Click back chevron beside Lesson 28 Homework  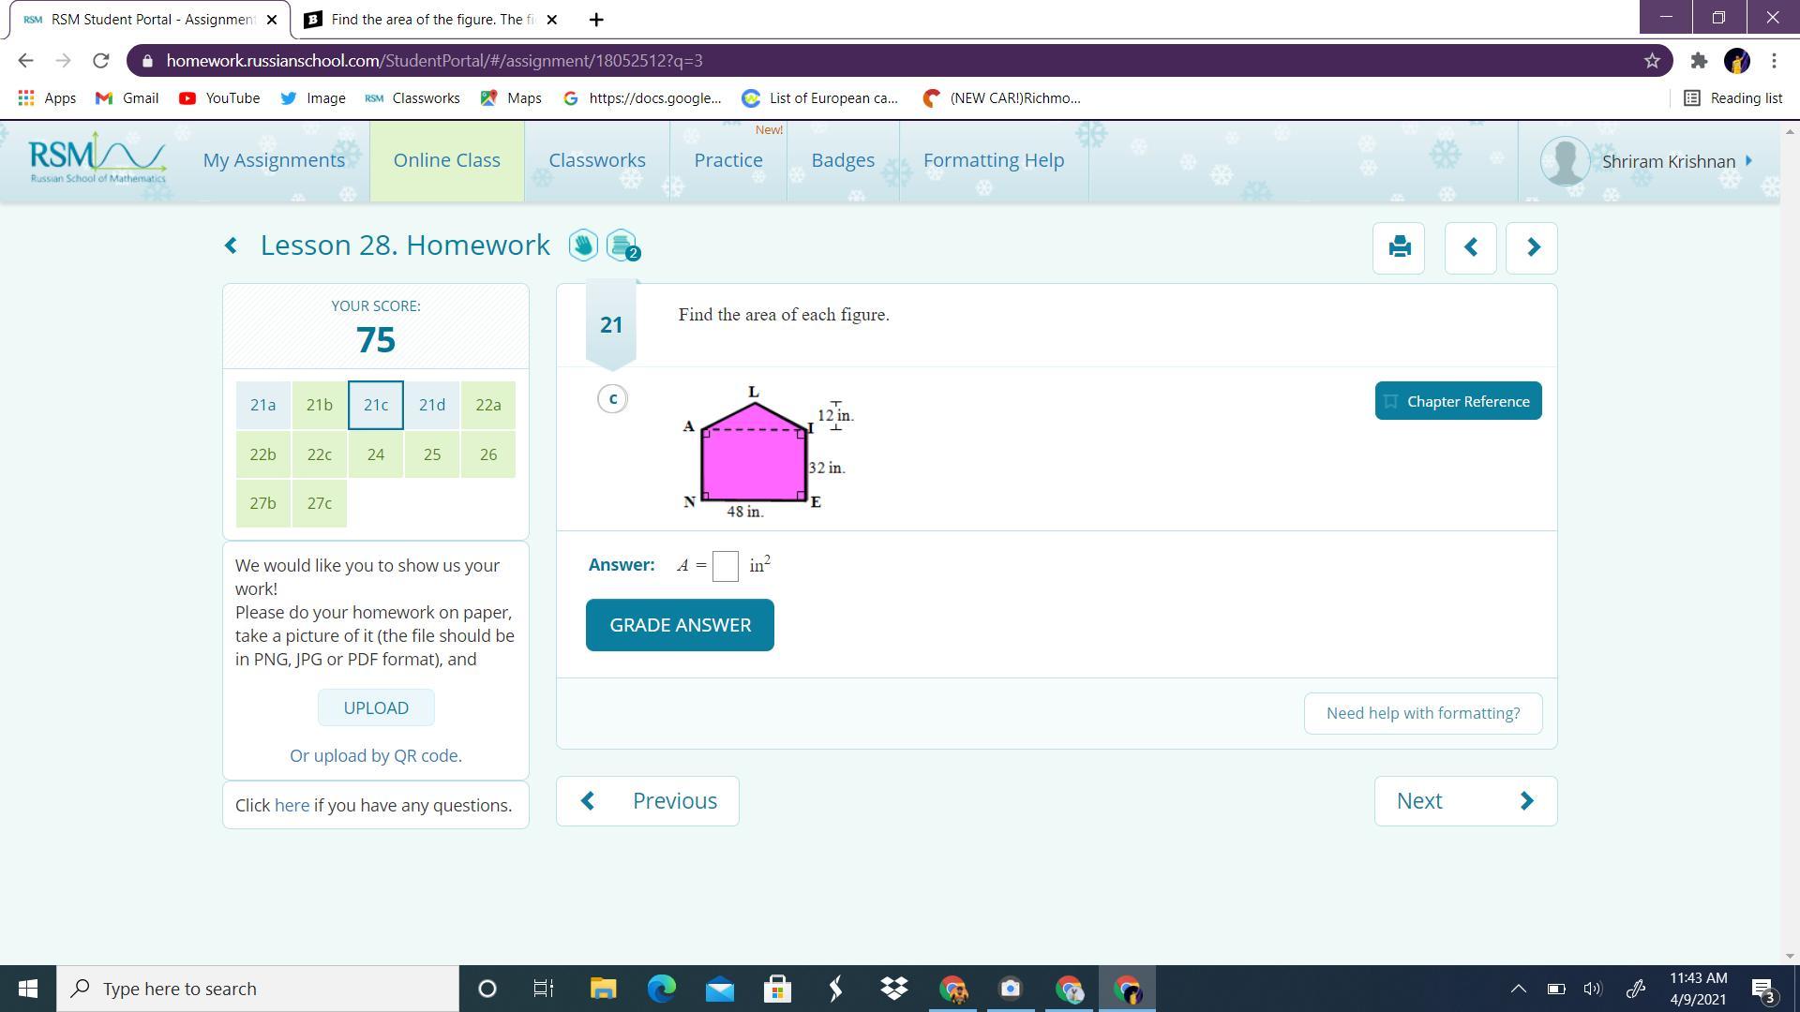pyautogui.click(x=232, y=246)
